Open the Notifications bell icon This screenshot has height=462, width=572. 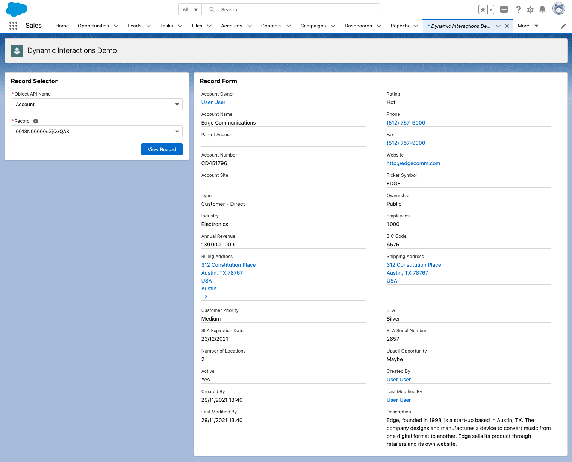tap(542, 9)
